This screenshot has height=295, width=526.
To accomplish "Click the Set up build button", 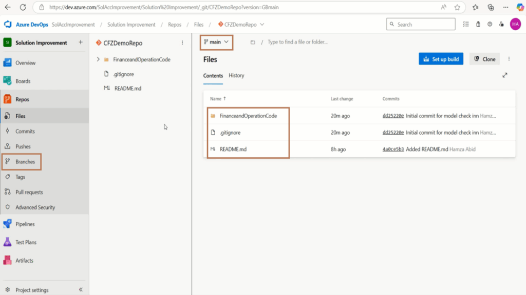I will pos(441,59).
